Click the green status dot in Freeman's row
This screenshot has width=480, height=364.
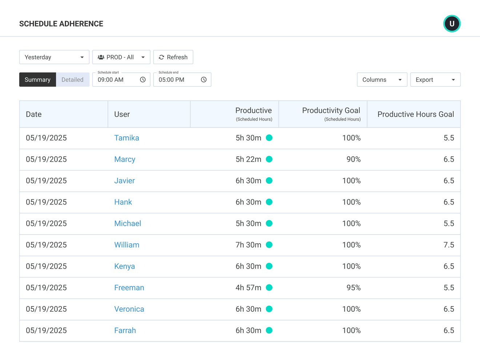pos(269,288)
